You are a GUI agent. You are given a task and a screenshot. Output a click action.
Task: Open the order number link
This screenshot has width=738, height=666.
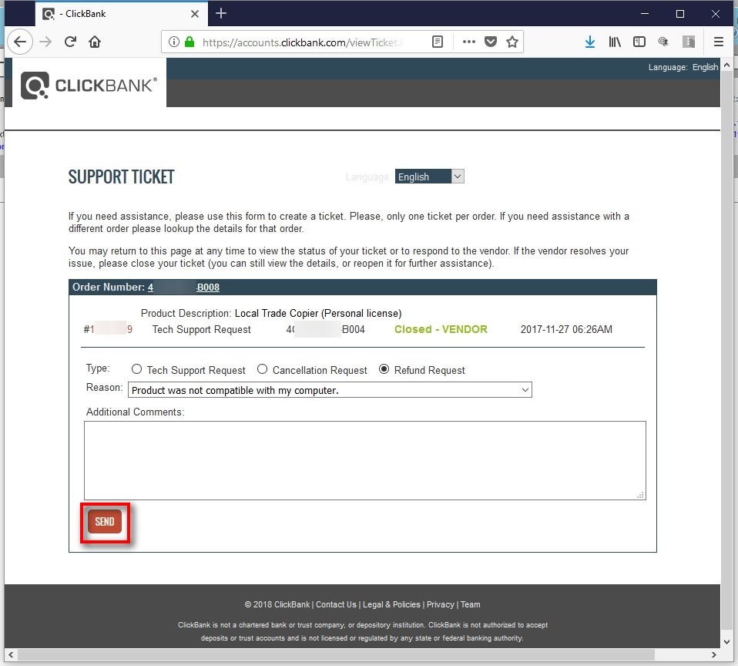[183, 288]
